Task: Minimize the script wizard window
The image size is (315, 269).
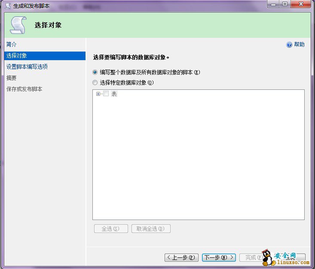Action: click(x=273, y=4)
